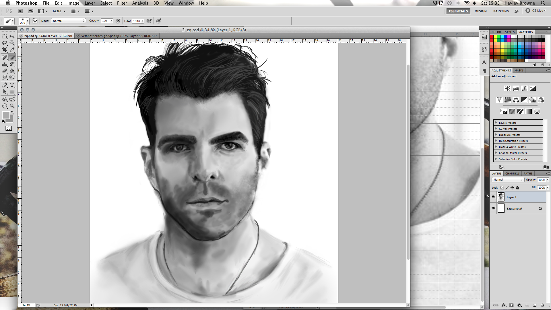This screenshot has width=551, height=310.
Task: Select the Type tool
Action: tap(12, 85)
